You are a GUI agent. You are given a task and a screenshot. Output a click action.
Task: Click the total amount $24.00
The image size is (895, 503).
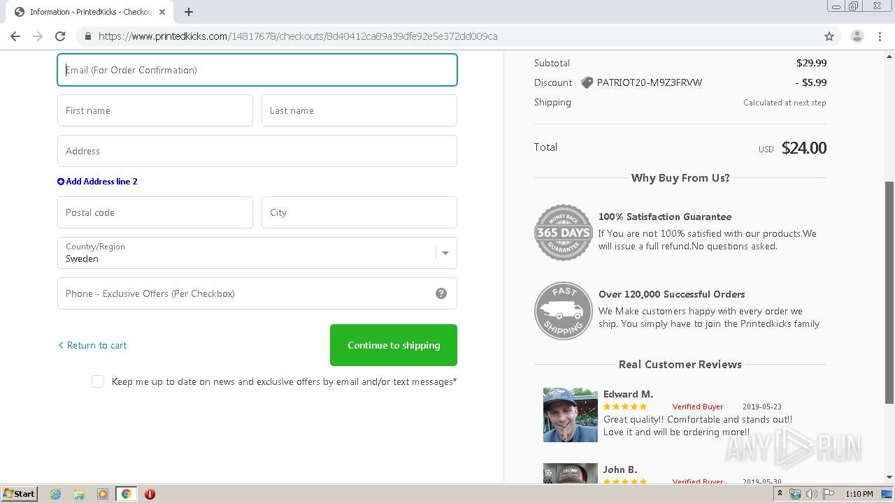click(804, 147)
